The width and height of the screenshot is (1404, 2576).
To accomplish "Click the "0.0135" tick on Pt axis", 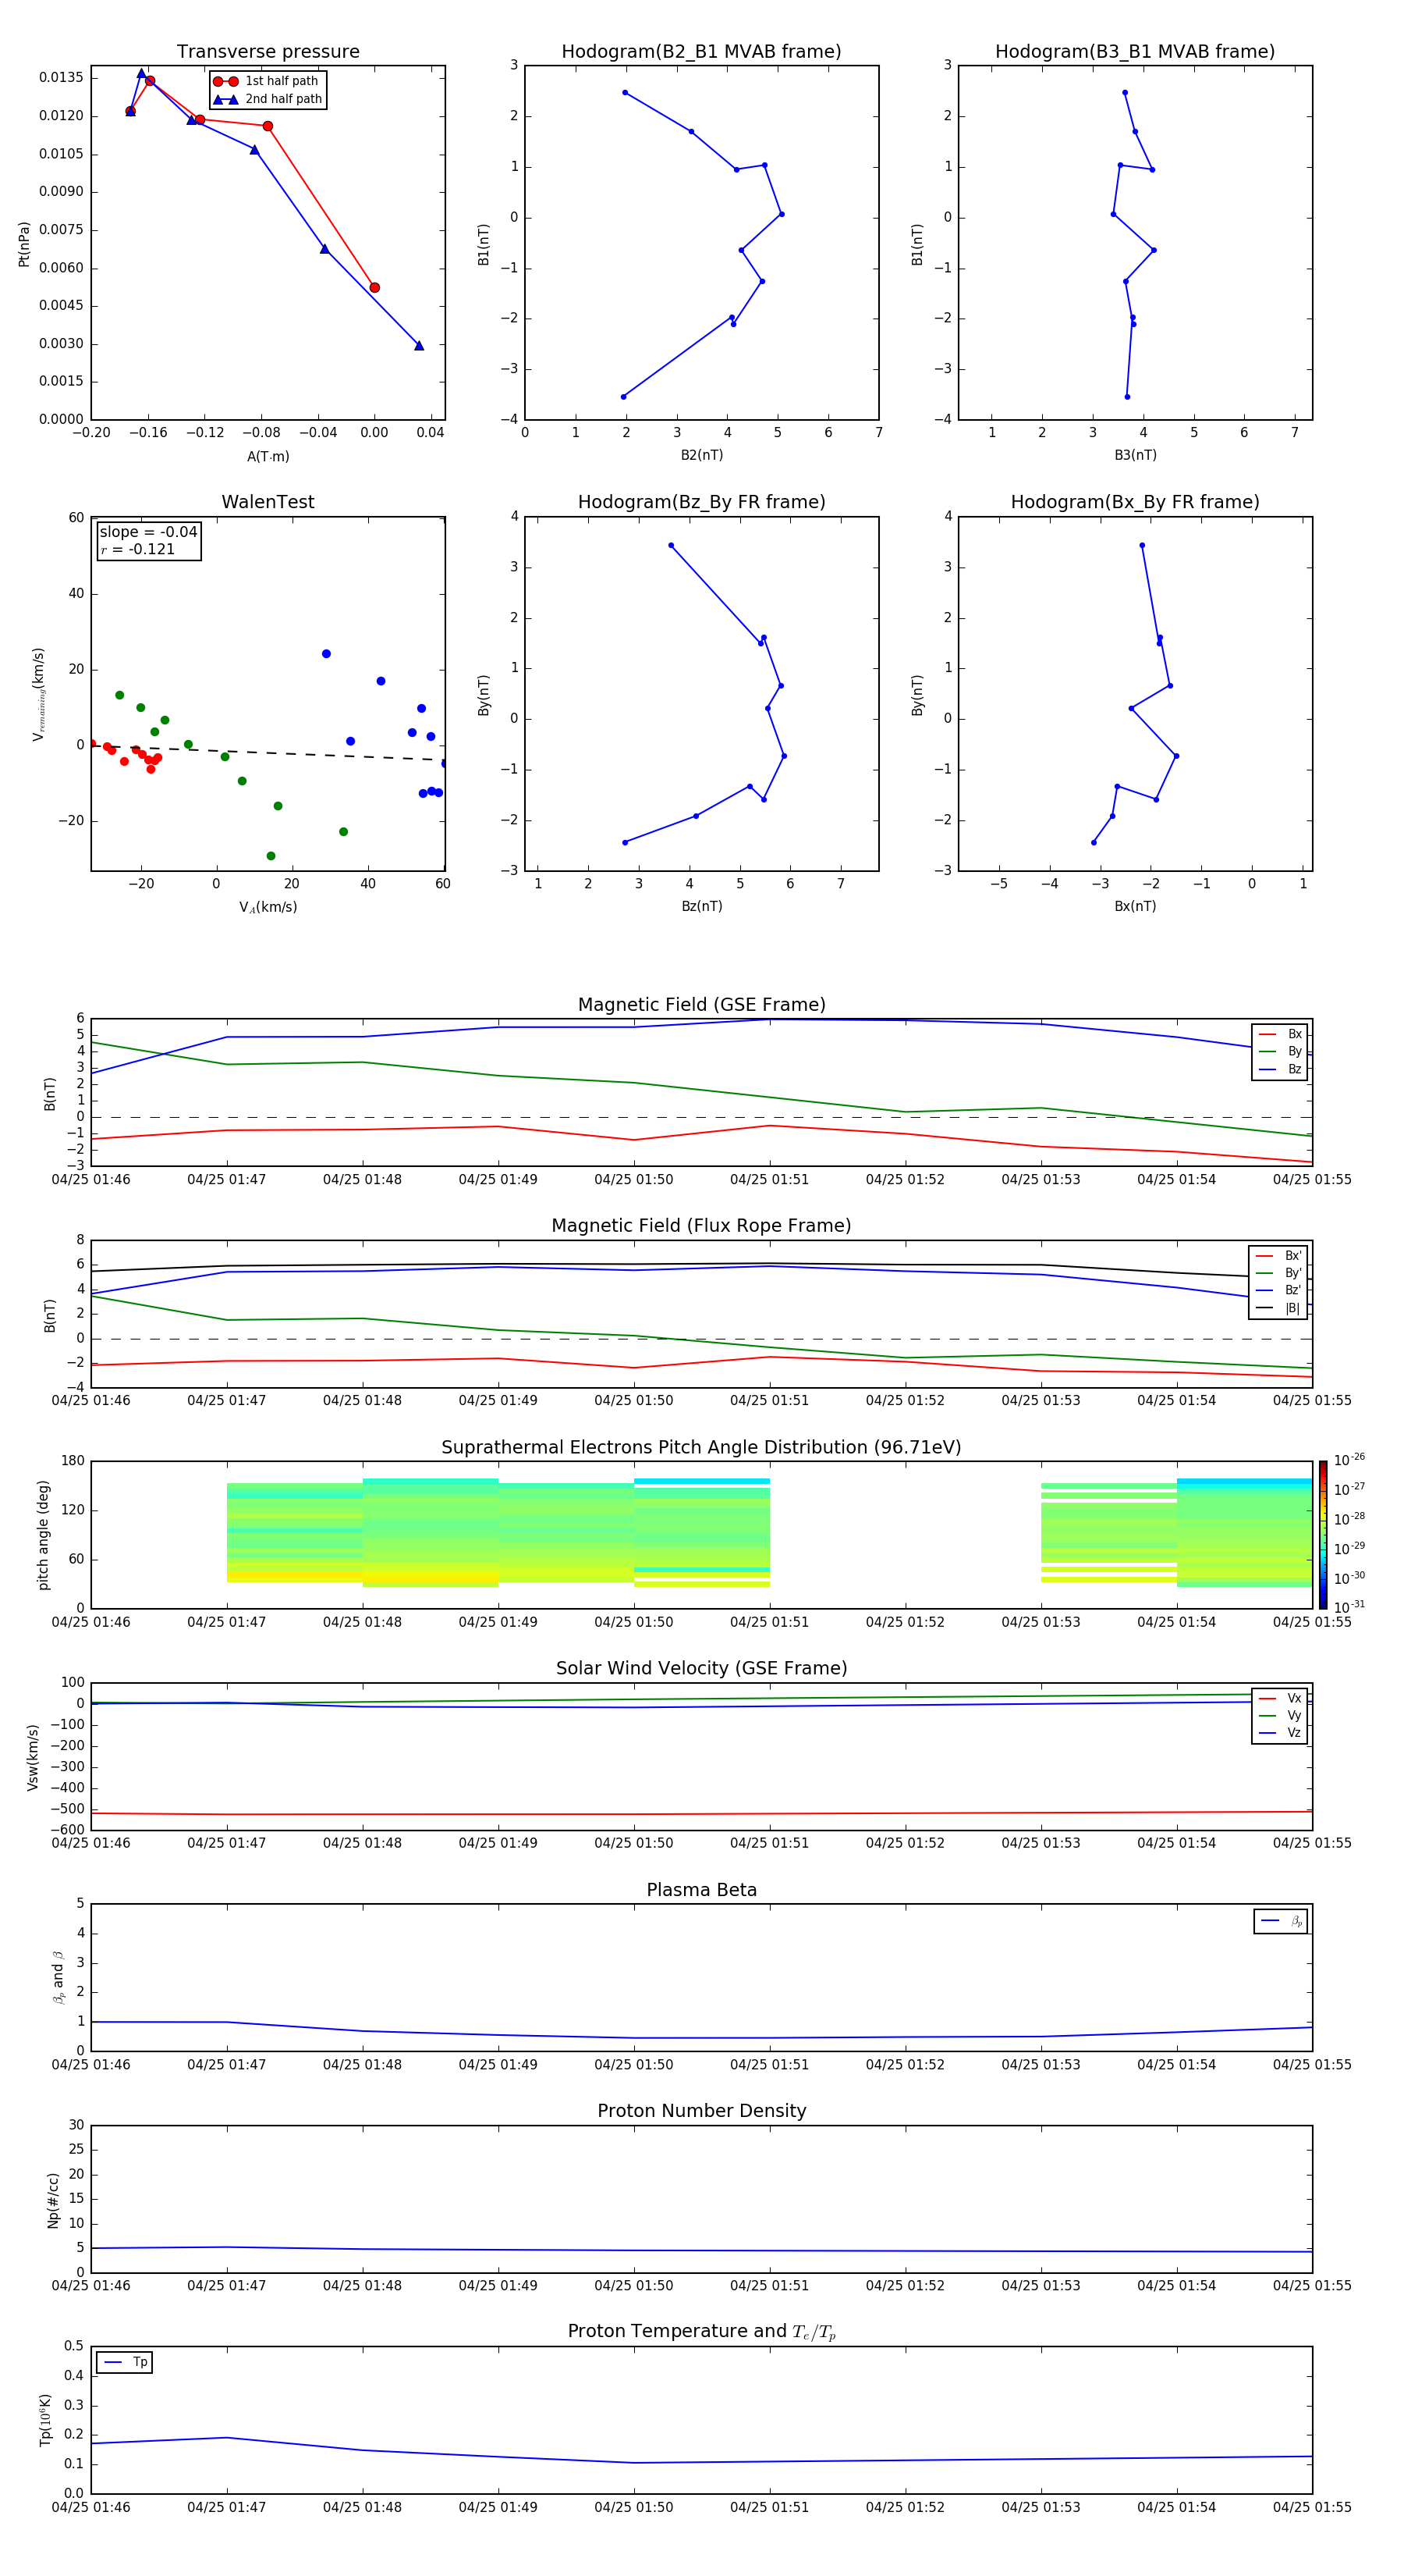I will [61, 78].
